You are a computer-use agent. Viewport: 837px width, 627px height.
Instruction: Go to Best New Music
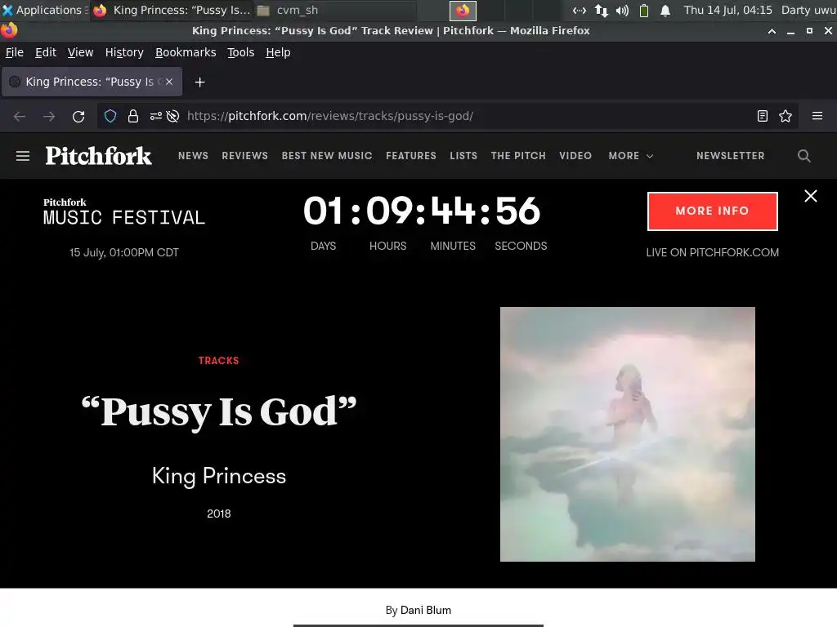(x=327, y=156)
